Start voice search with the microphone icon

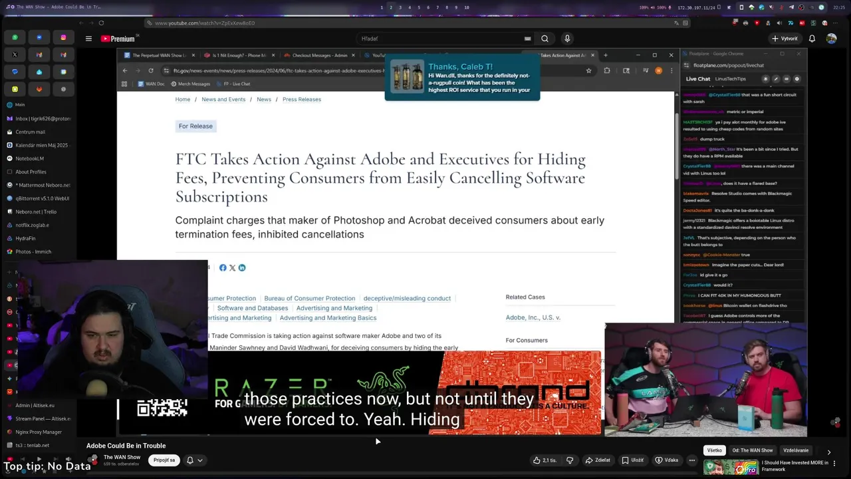(567, 39)
